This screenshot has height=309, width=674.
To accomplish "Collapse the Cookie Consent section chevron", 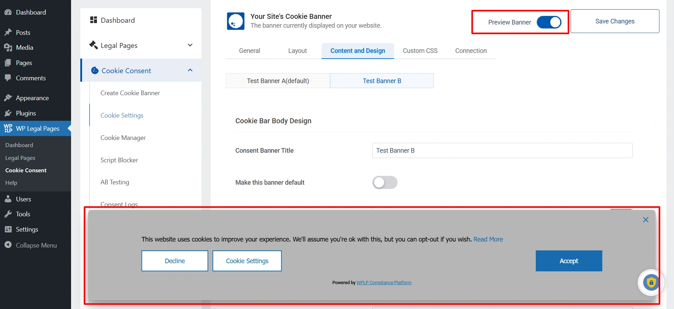I will click(190, 70).
